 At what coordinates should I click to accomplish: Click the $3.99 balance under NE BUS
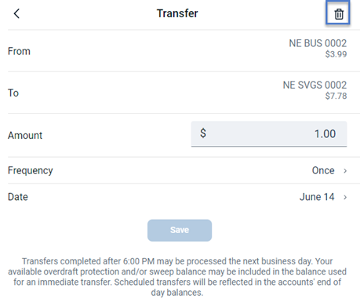click(336, 54)
